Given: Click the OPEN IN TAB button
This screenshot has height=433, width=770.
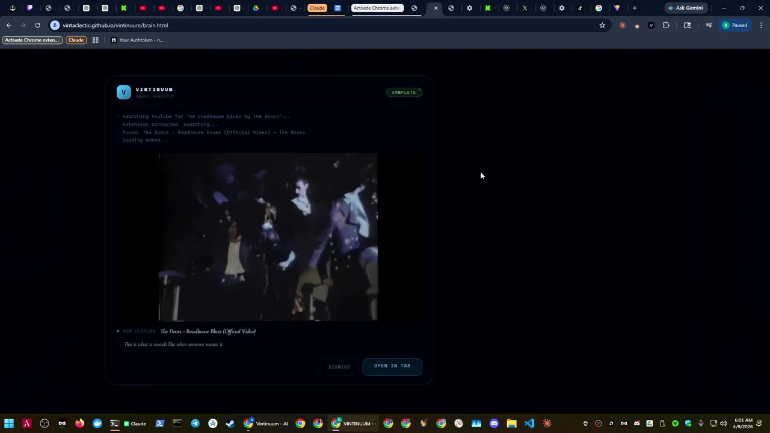Looking at the screenshot, I should (392, 366).
